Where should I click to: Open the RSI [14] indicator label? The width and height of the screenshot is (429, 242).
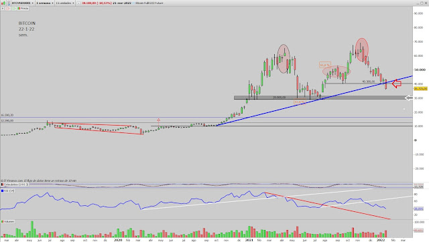pos(8,191)
